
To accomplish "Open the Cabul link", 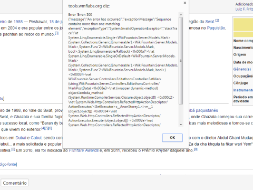I will tap(36, 138).
